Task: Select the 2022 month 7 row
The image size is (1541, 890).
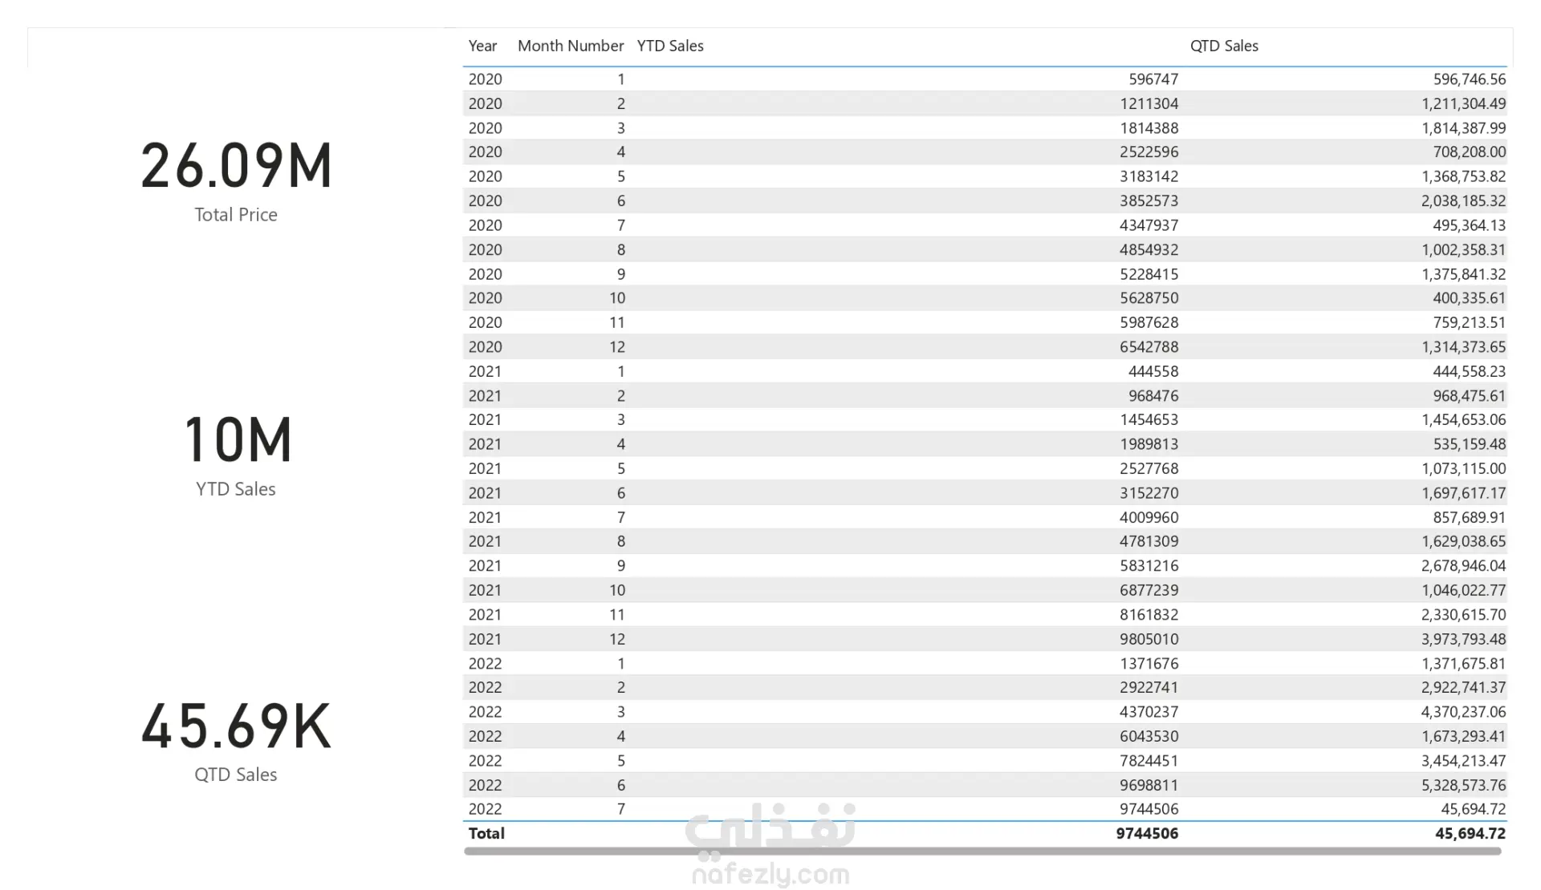Action: tap(485, 809)
